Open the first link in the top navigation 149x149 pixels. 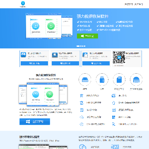tap(129, 4)
